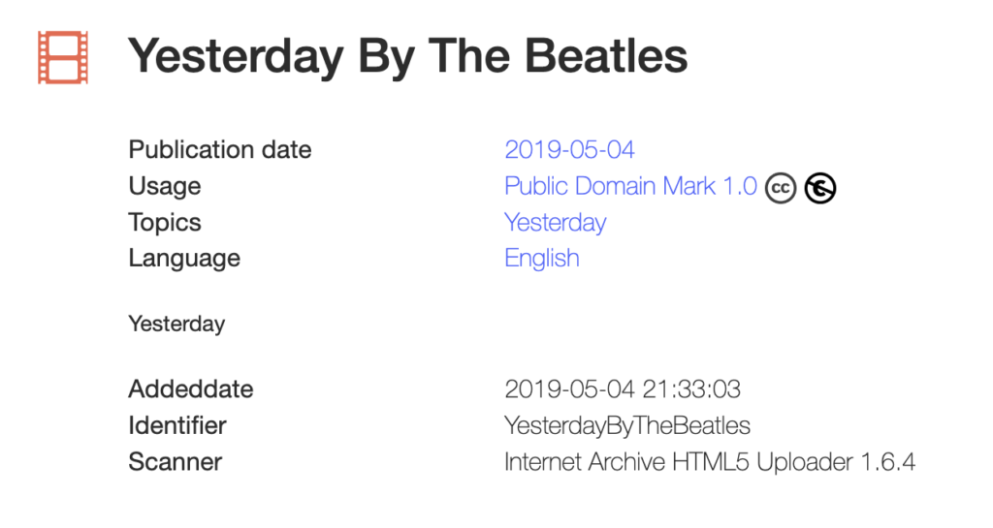Screen dimensions: 993x528
Task: Click the orange film strip movie icon
Action: click(x=63, y=57)
